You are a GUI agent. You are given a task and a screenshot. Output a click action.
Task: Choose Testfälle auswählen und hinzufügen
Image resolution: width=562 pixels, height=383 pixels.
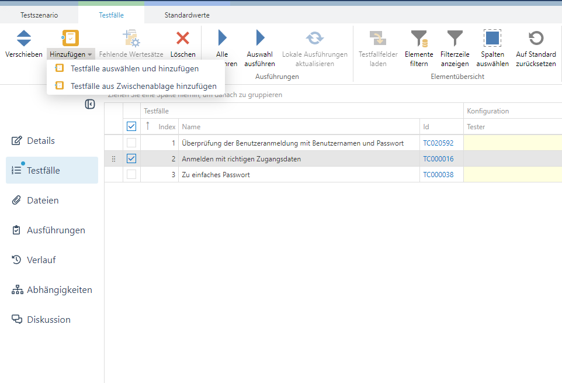[134, 68]
